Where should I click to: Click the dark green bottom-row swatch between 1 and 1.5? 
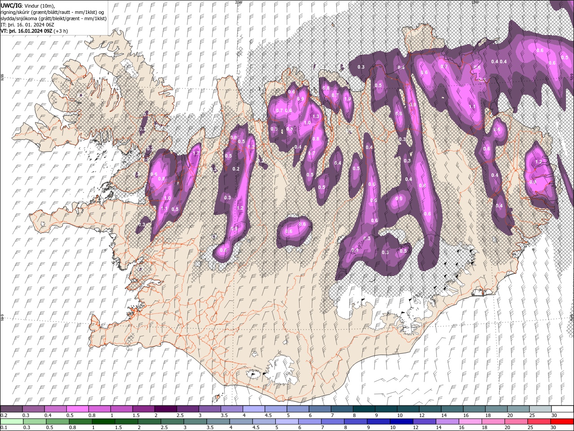pos(103,422)
